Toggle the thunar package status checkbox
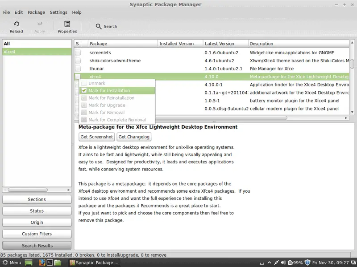The image size is (357, 267). 78,69
